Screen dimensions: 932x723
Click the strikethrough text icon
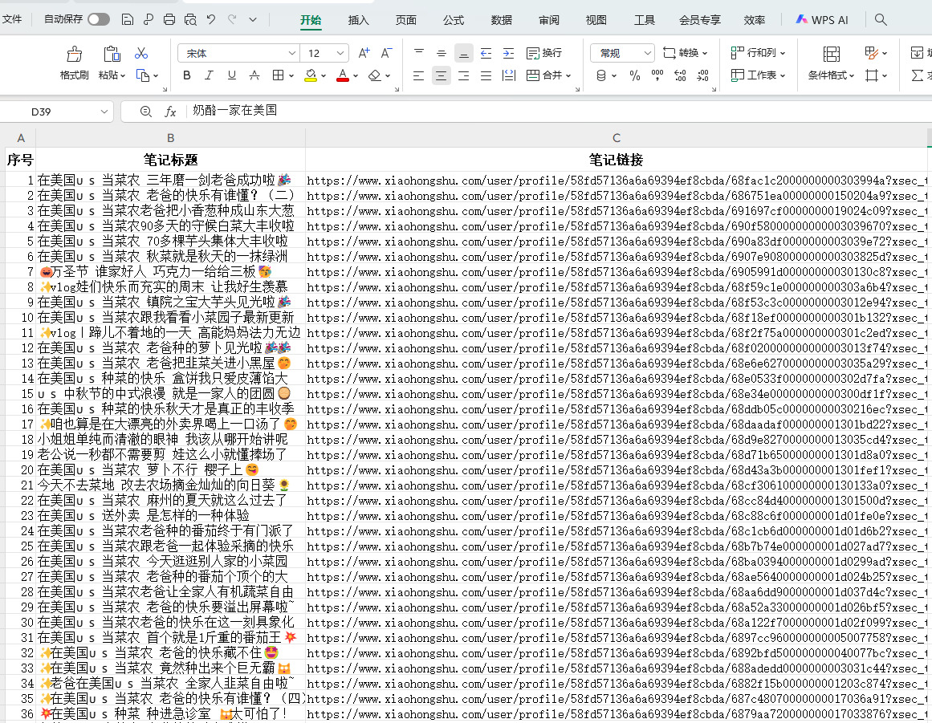tap(254, 75)
